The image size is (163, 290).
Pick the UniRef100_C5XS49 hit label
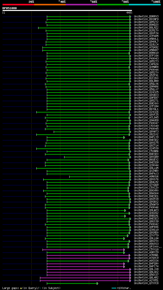146,126
